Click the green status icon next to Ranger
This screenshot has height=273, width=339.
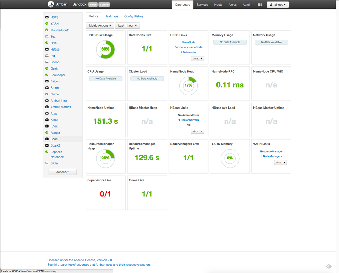point(47,133)
